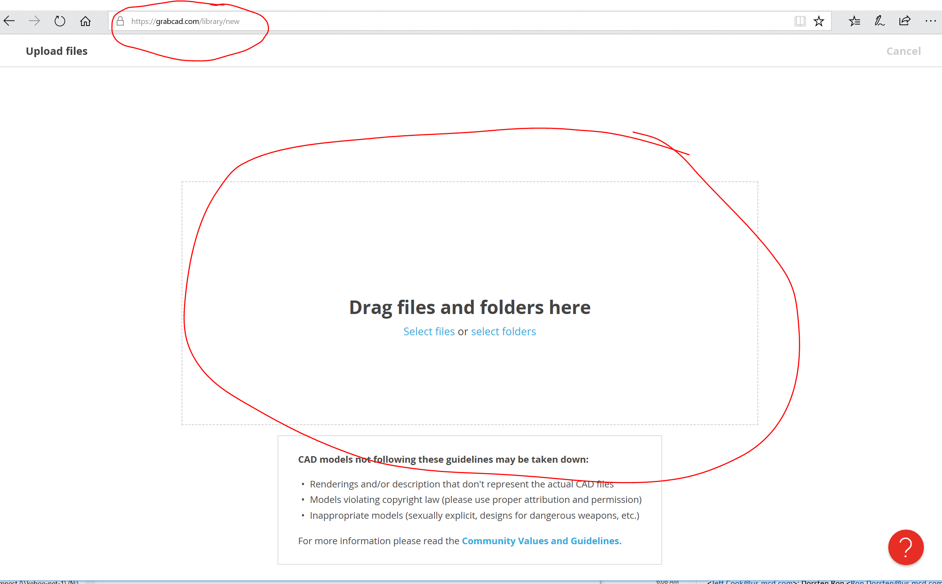942x584 pixels.
Task: Click the Upload files heading
Action: (57, 51)
